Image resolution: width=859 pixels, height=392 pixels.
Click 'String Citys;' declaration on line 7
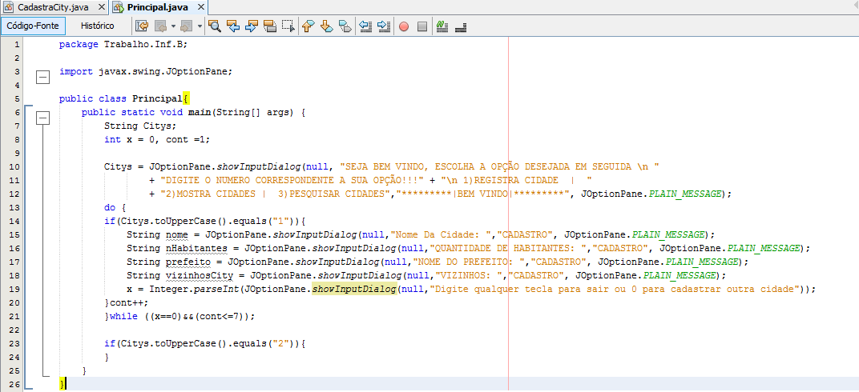point(140,126)
